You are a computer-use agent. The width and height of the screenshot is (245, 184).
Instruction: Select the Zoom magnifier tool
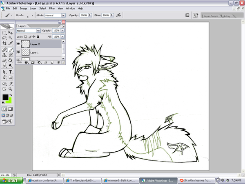pyautogui.click(x=11, y=88)
